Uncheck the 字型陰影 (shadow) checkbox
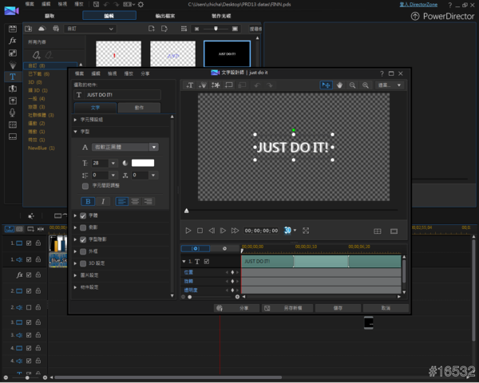This screenshot has width=479, height=383. pos(83,239)
